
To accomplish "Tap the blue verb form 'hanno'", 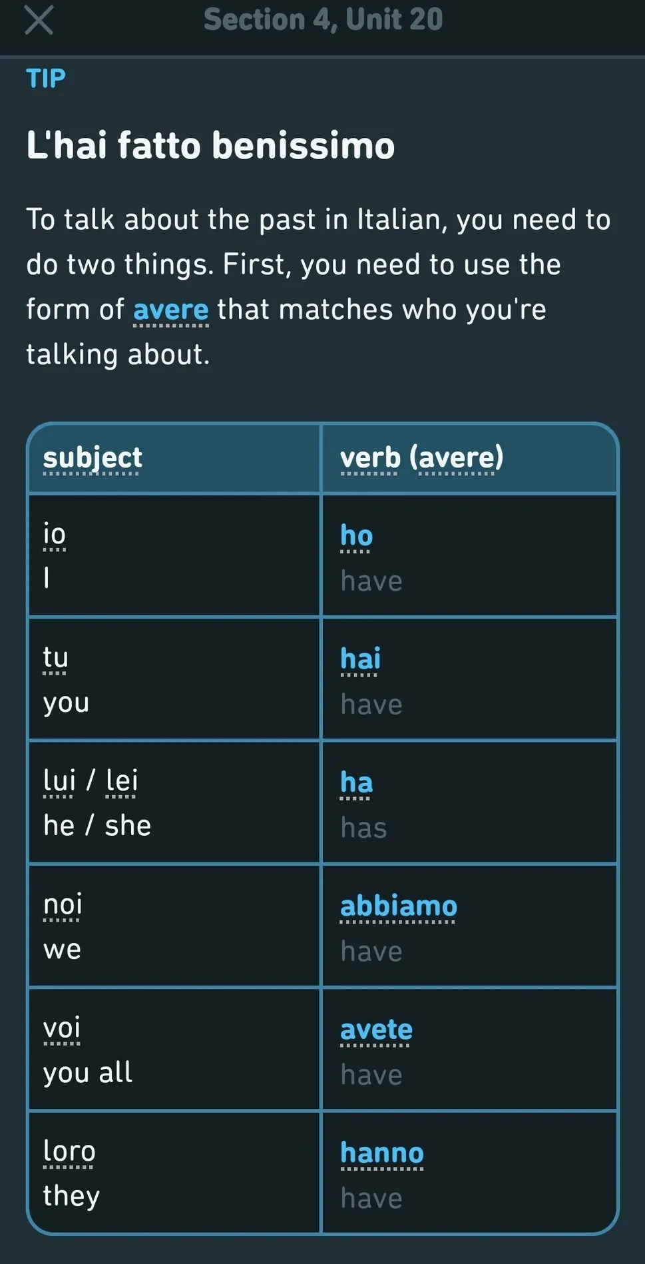I will (x=381, y=1153).
